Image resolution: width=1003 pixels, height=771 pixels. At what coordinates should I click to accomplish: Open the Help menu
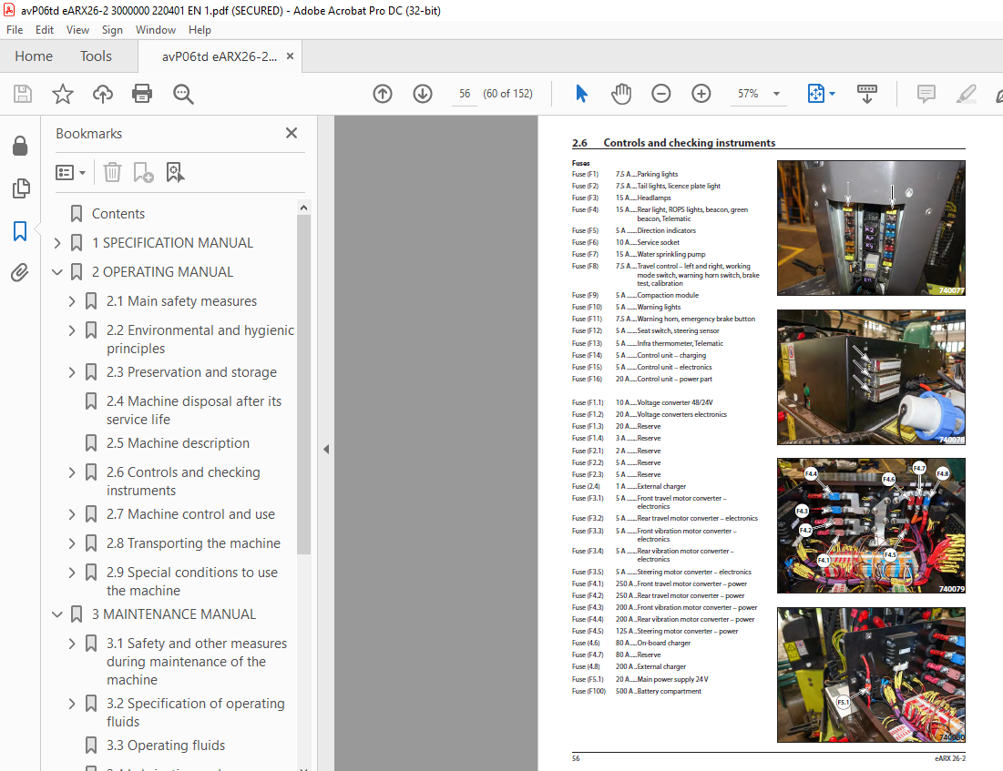pyautogui.click(x=200, y=30)
